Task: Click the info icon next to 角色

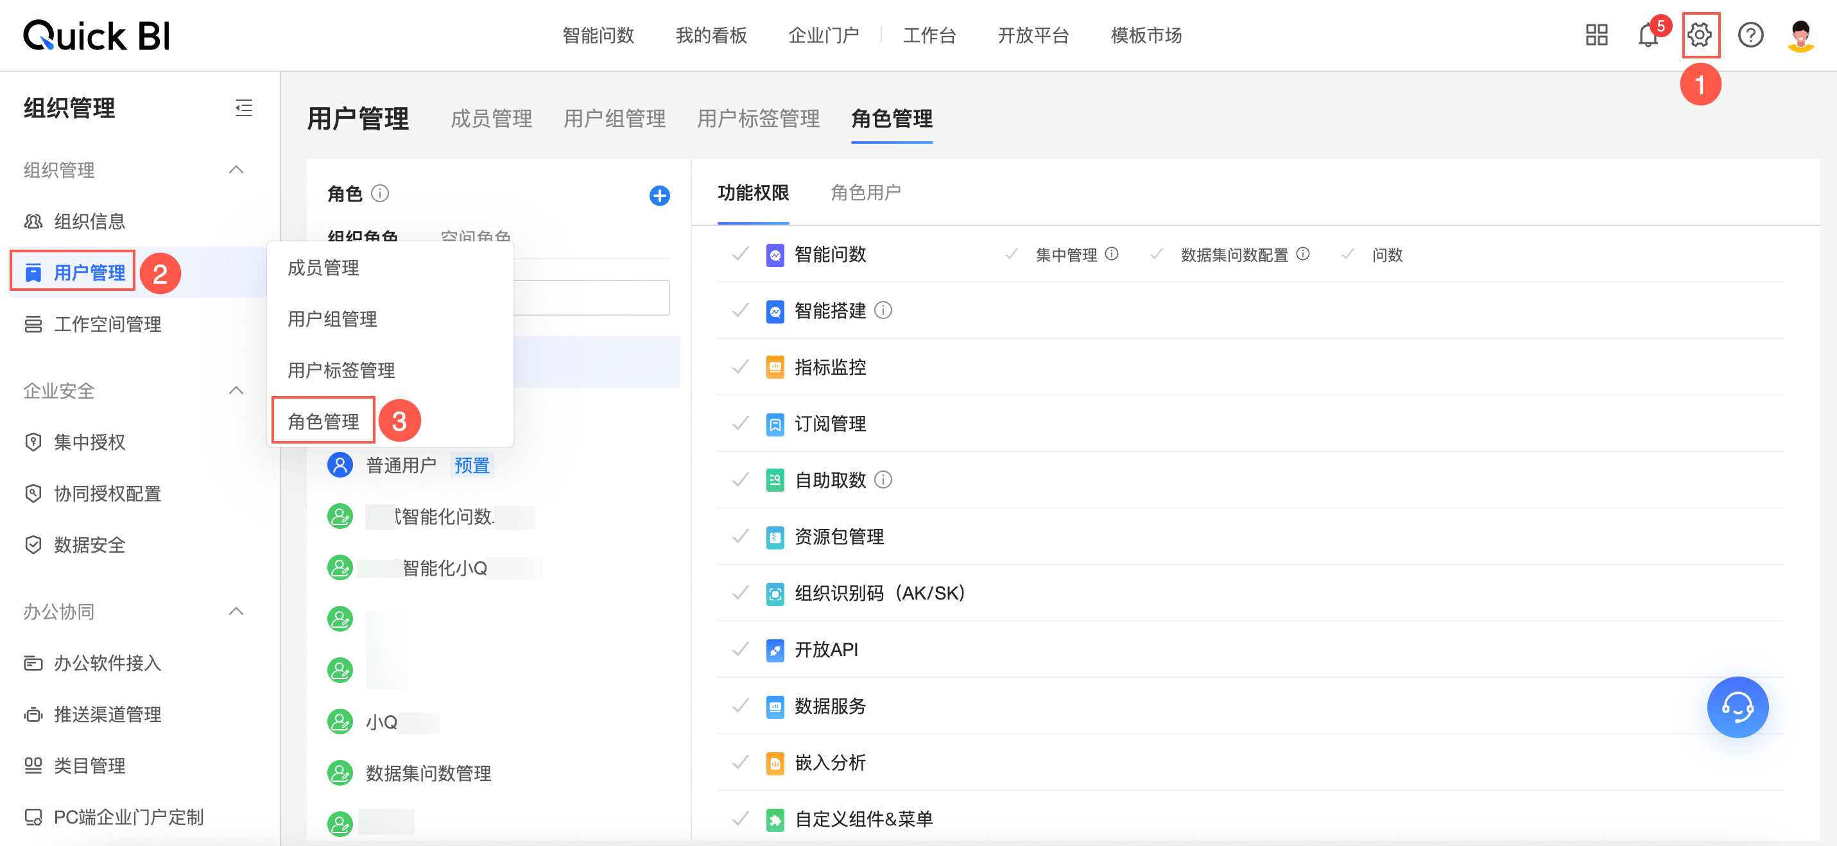Action: click(380, 193)
